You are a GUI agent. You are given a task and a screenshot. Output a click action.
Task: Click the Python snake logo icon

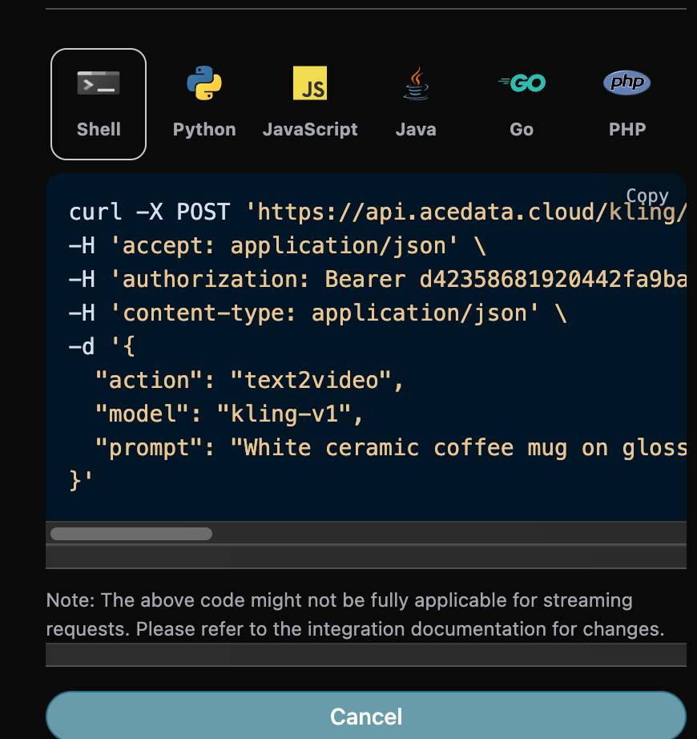coord(204,83)
